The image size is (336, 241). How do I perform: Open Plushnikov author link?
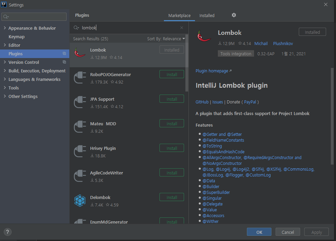283,43
